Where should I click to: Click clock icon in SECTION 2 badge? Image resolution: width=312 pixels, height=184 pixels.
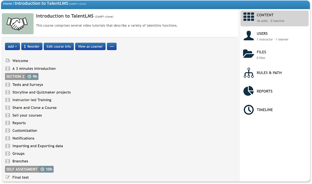[29, 77]
